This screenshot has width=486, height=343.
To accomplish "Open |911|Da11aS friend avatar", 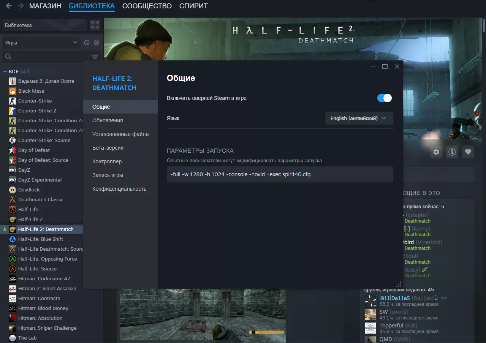I will pyautogui.click(x=370, y=301).
